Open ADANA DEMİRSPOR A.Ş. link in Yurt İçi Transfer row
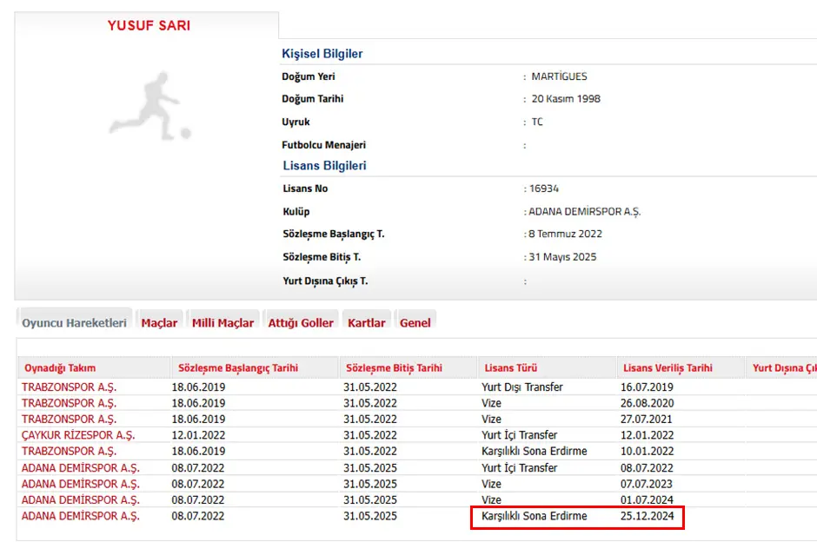 coord(81,468)
